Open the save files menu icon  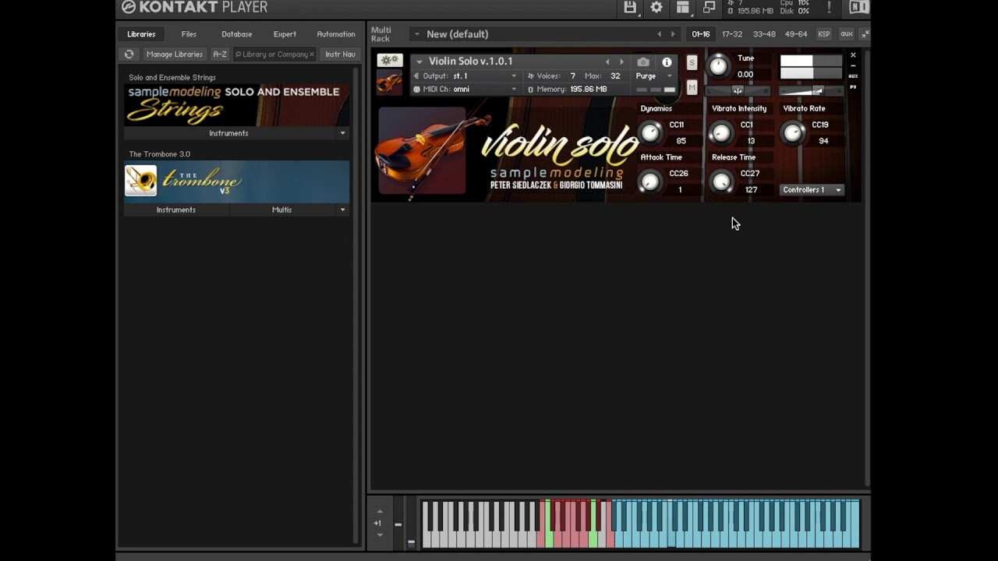click(x=630, y=7)
